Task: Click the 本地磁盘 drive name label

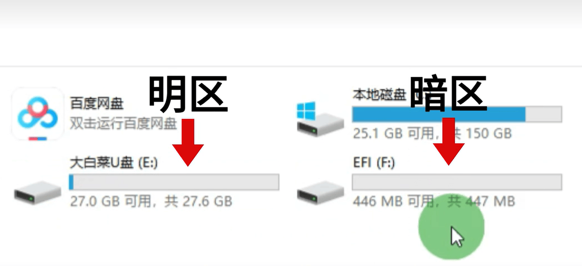Action: pos(379,95)
